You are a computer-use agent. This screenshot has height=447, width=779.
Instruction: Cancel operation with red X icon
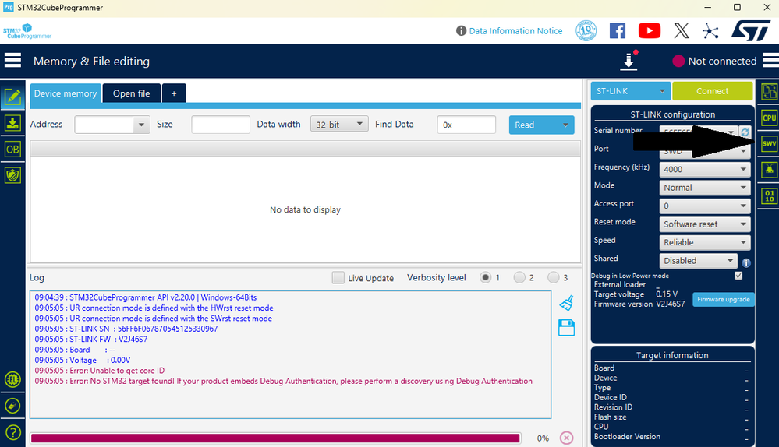(566, 438)
